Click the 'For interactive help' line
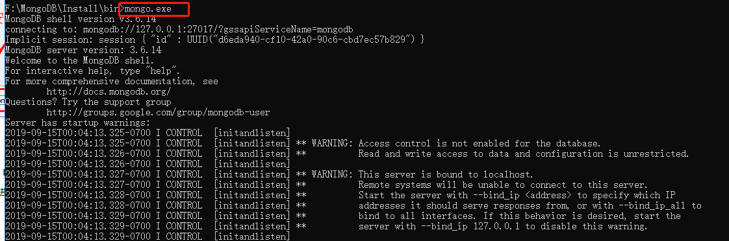The height and width of the screenshot is (241, 729). click(x=92, y=71)
